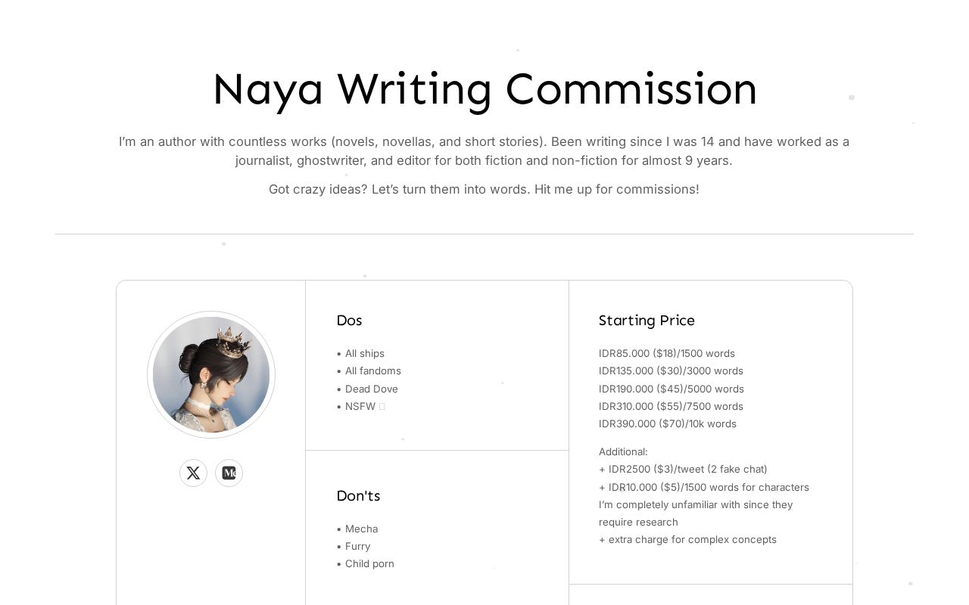Click the bullet next to 'Child porn'

pos(338,563)
